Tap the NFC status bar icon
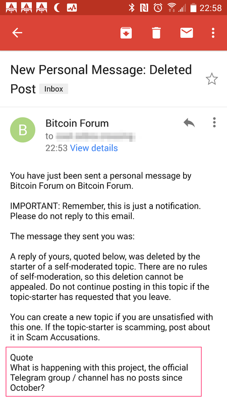This screenshot has width=227, height=404. tap(144, 8)
